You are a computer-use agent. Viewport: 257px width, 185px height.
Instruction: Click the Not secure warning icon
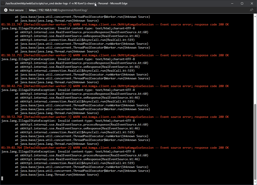[6, 10]
